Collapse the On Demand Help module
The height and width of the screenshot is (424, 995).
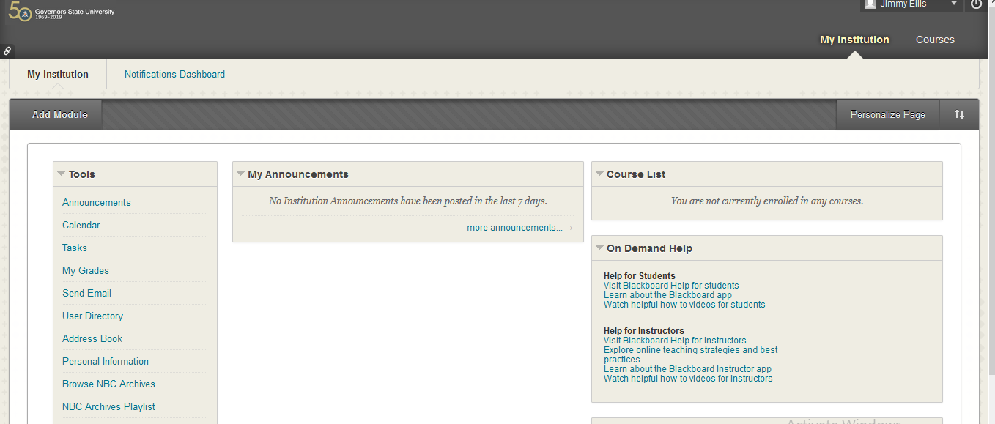pos(599,248)
